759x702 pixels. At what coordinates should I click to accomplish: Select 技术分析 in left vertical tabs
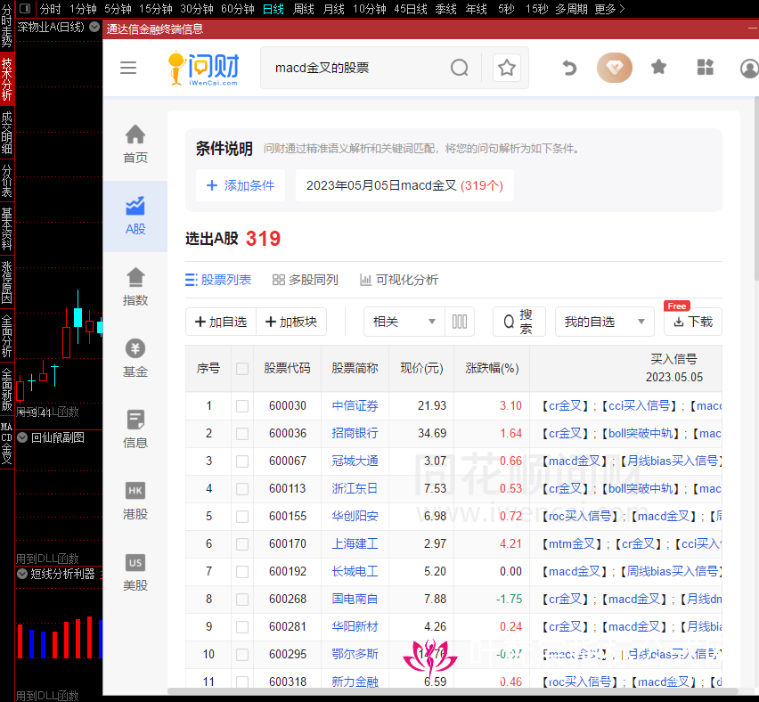(x=7, y=78)
